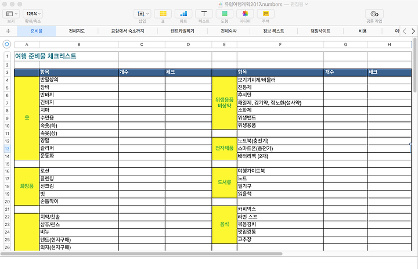Add a comment with 주석 icon
The image size is (418, 269).
coord(265,13)
